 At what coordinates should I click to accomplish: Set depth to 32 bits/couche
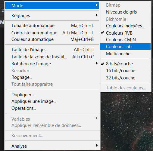click(125, 78)
